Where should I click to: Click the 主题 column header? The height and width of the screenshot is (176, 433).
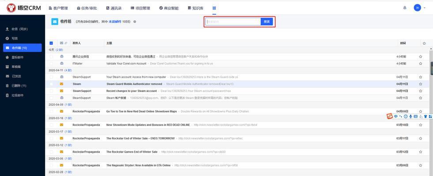coord(109,43)
